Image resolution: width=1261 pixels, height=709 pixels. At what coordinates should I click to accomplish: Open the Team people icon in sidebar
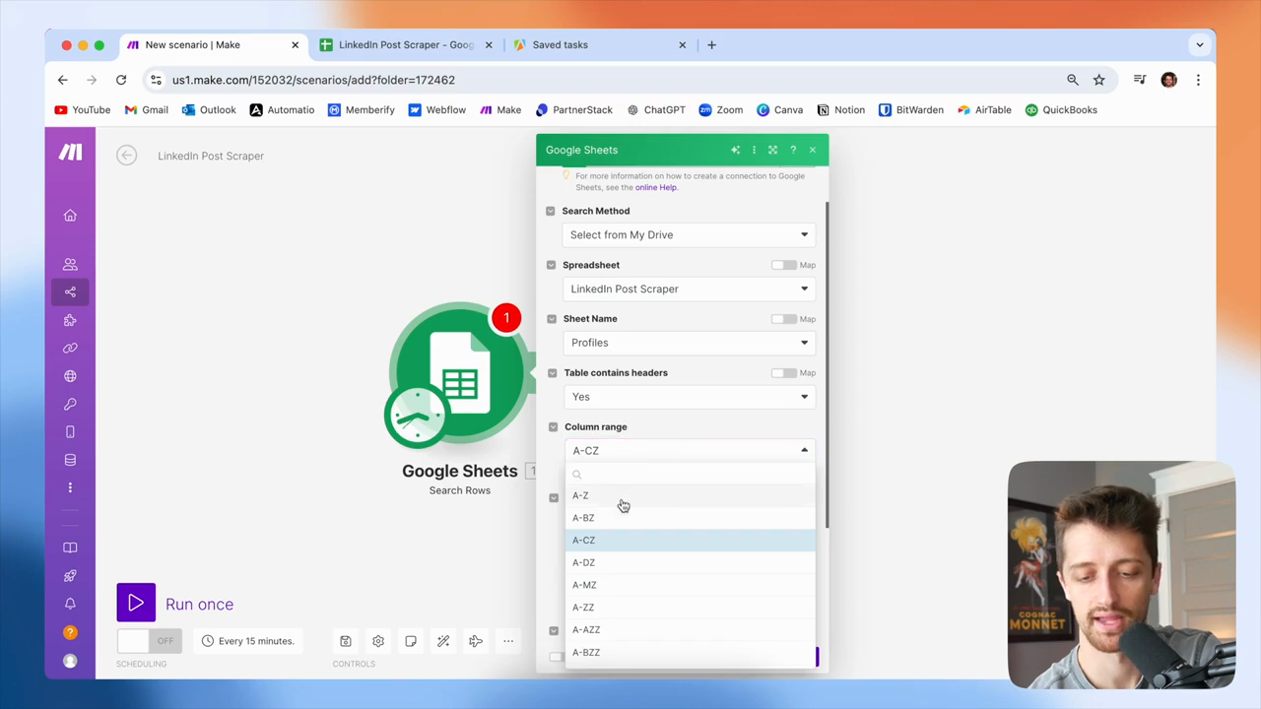[x=70, y=264]
